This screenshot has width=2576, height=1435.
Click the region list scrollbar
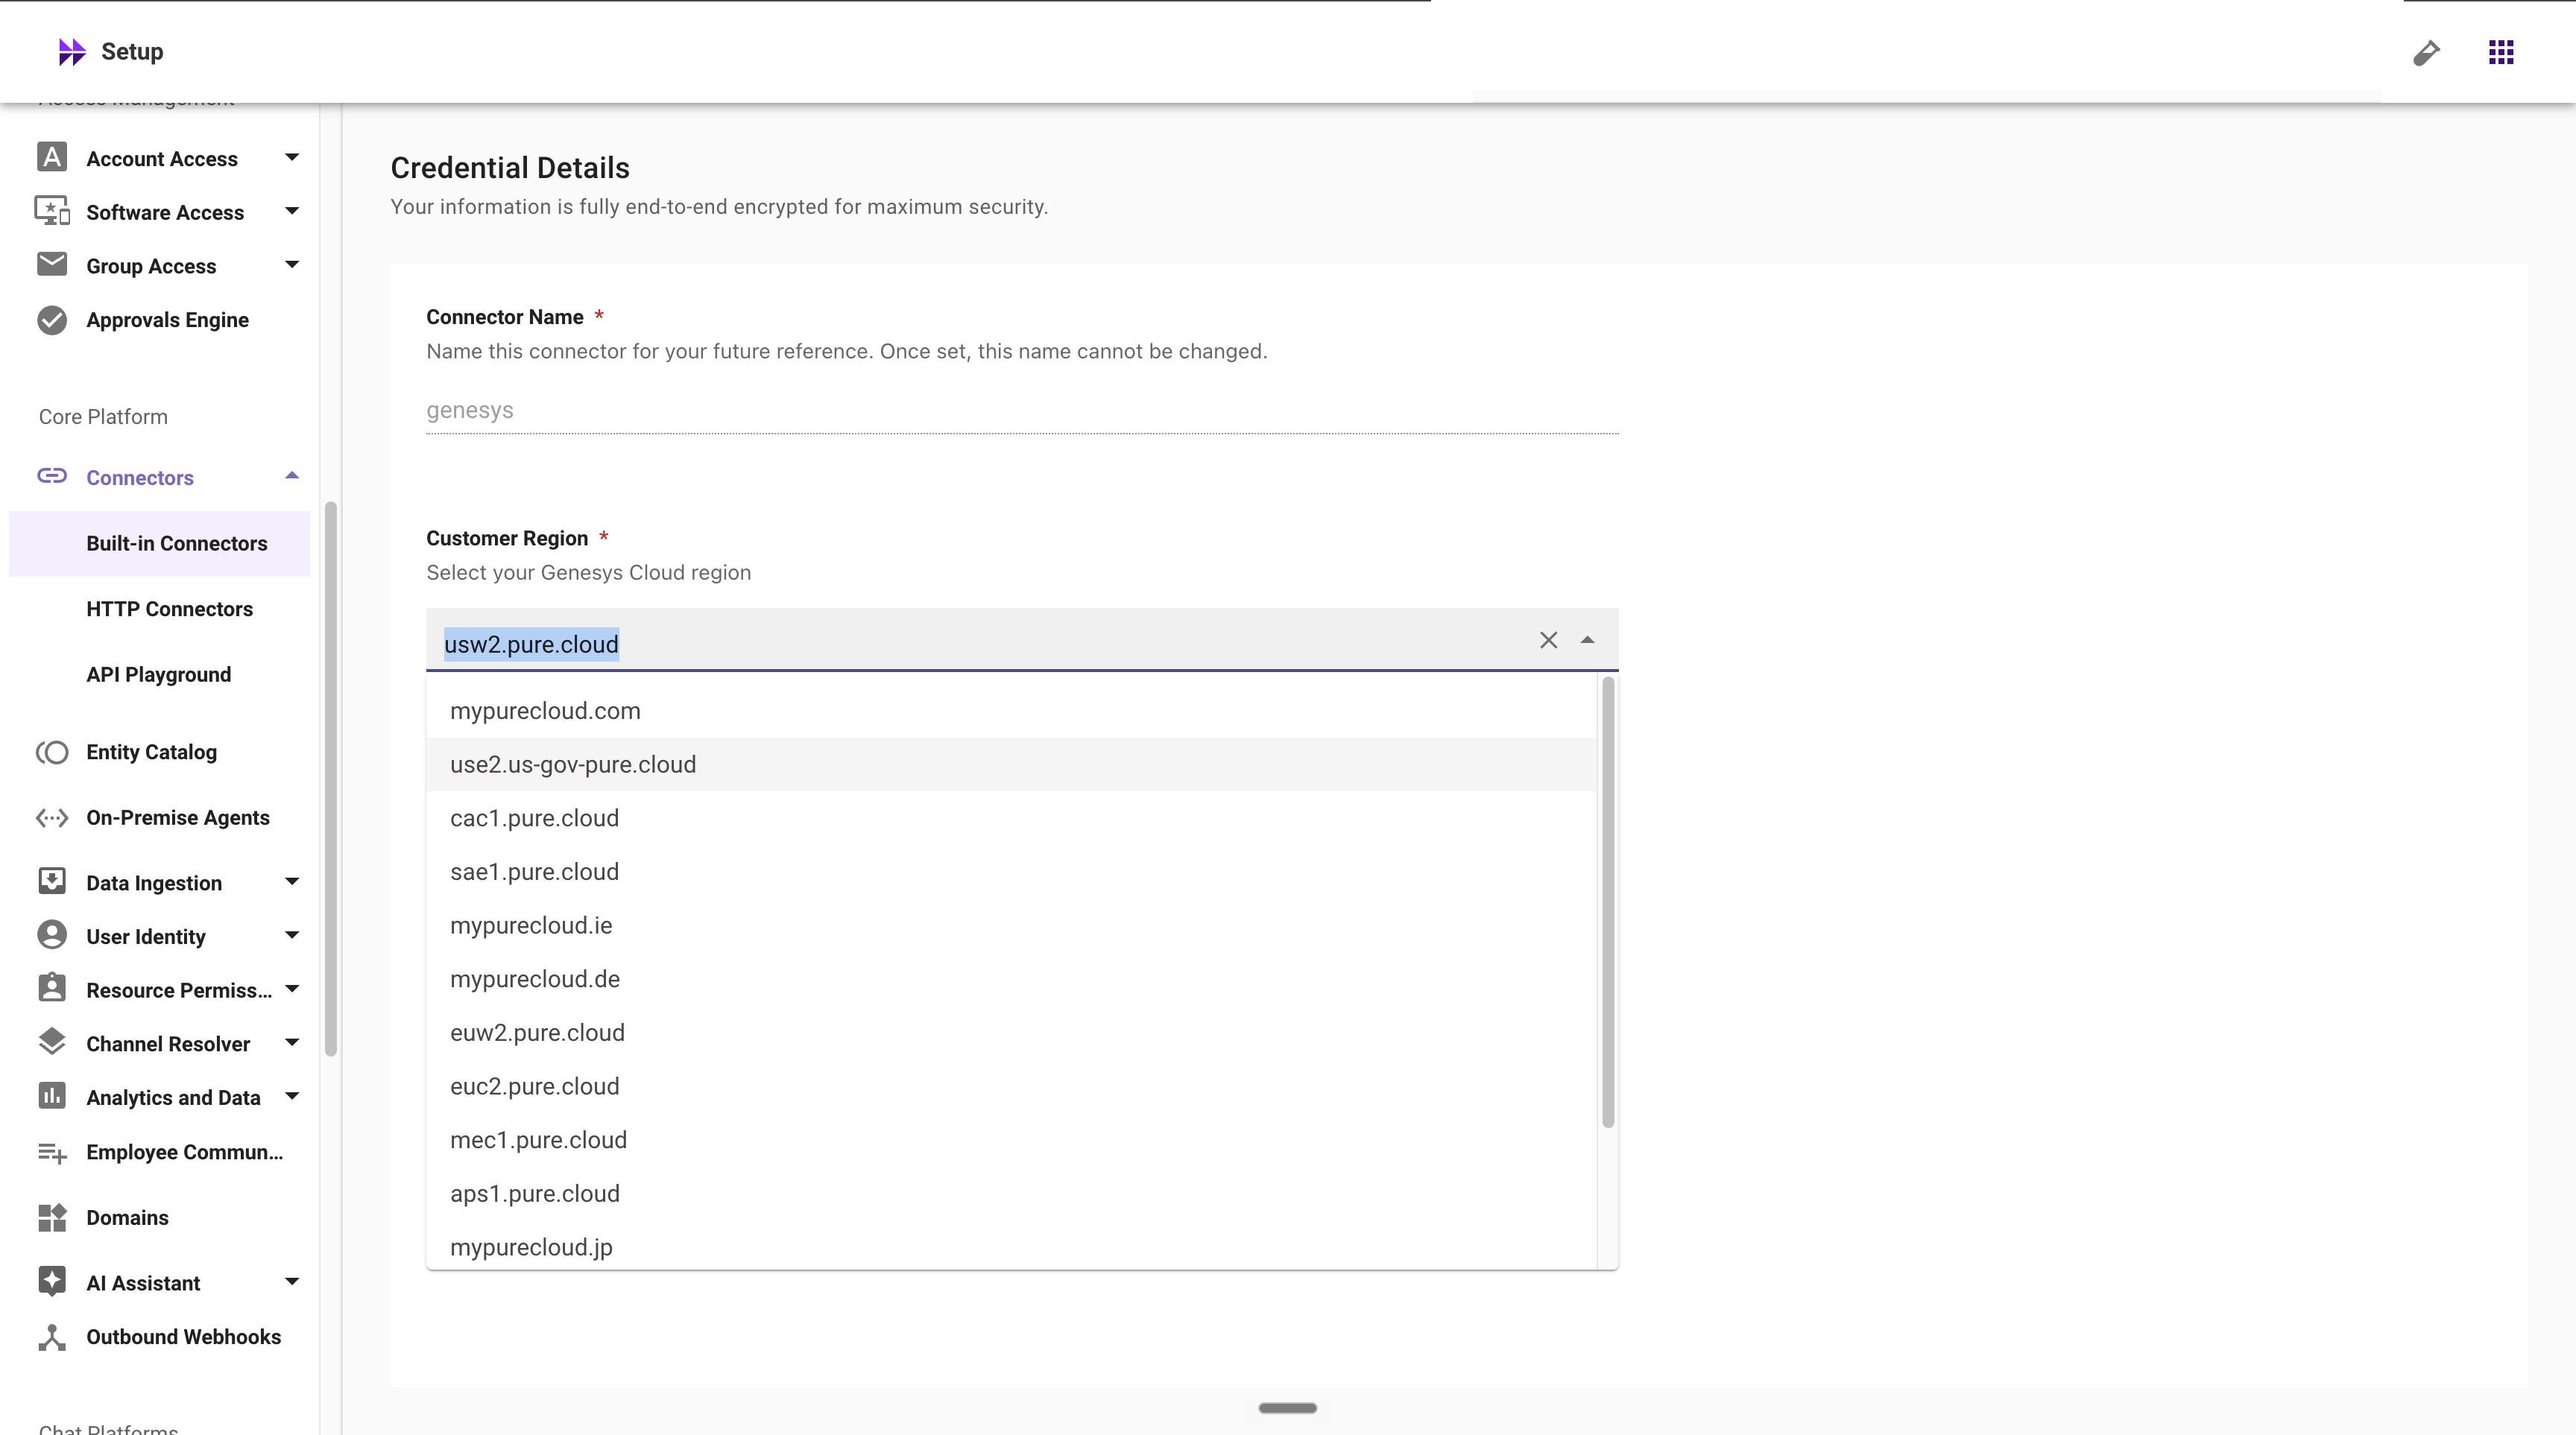[1608, 902]
